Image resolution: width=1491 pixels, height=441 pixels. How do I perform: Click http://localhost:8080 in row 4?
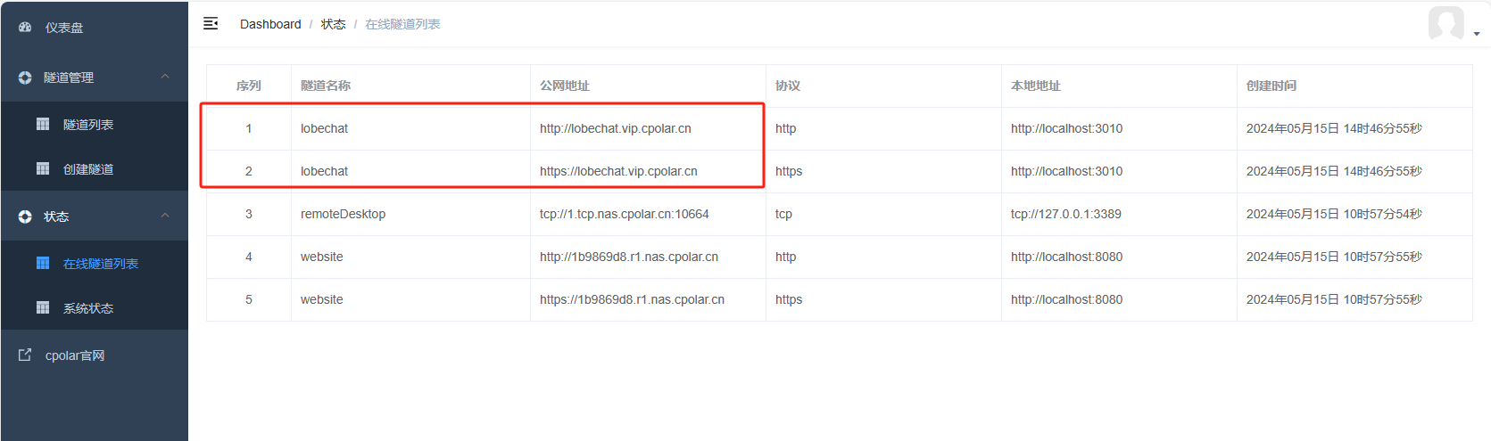(1066, 257)
